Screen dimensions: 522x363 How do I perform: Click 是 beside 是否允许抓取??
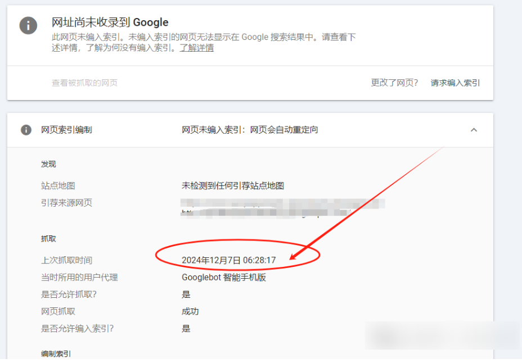click(186, 294)
